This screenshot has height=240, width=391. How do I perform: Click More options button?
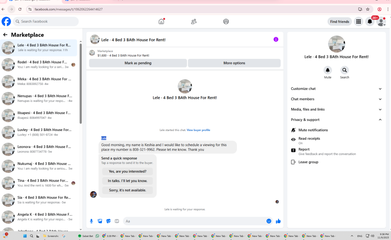(234, 63)
